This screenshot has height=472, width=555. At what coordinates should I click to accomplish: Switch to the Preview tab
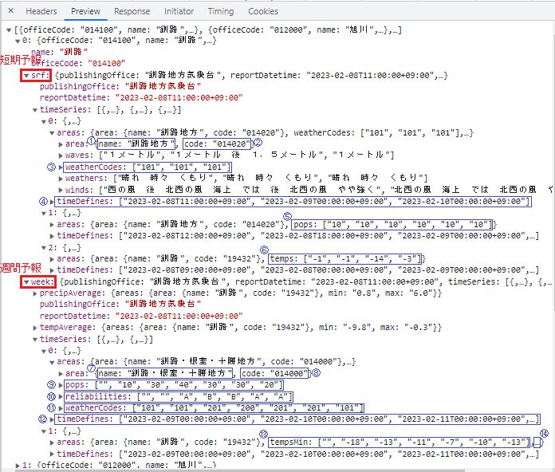click(x=85, y=11)
